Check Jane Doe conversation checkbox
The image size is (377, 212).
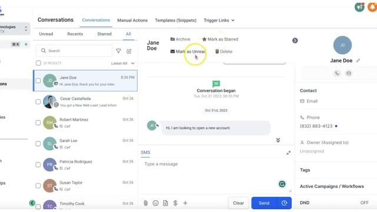(38, 81)
